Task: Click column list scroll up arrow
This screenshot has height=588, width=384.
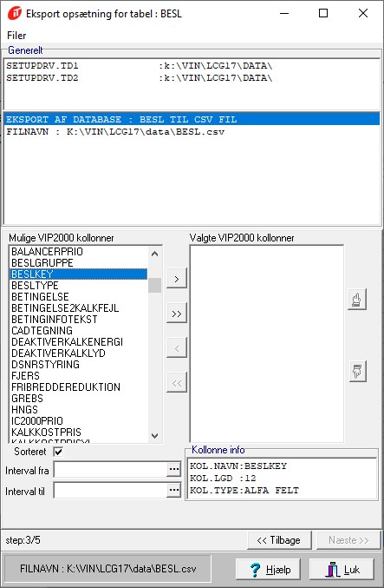Action: pos(154,254)
